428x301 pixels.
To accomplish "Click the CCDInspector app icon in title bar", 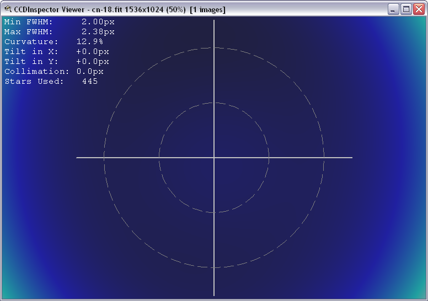I will point(8,9).
